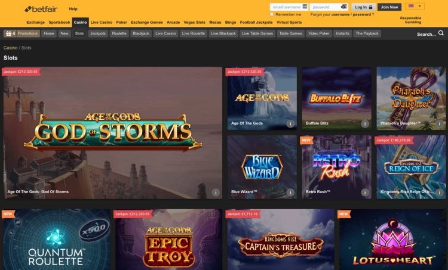Click the Search text field
Viewport: 448px width, 270px height.
(426, 34)
